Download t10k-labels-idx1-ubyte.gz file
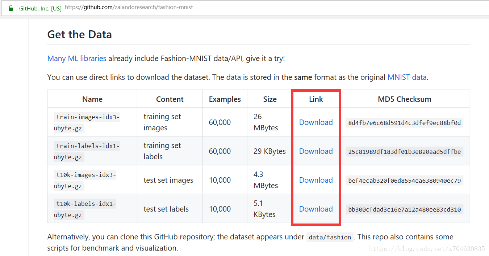 (316, 209)
